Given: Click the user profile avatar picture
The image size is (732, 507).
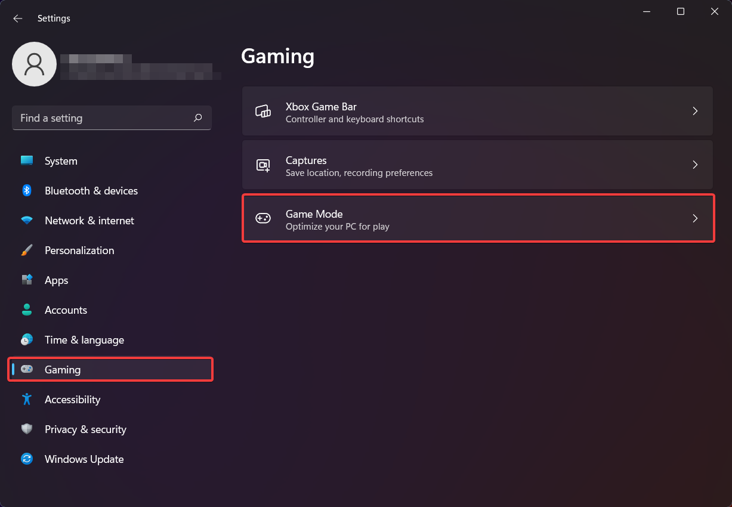Looking at the screenshot, I should pos(35,64).
